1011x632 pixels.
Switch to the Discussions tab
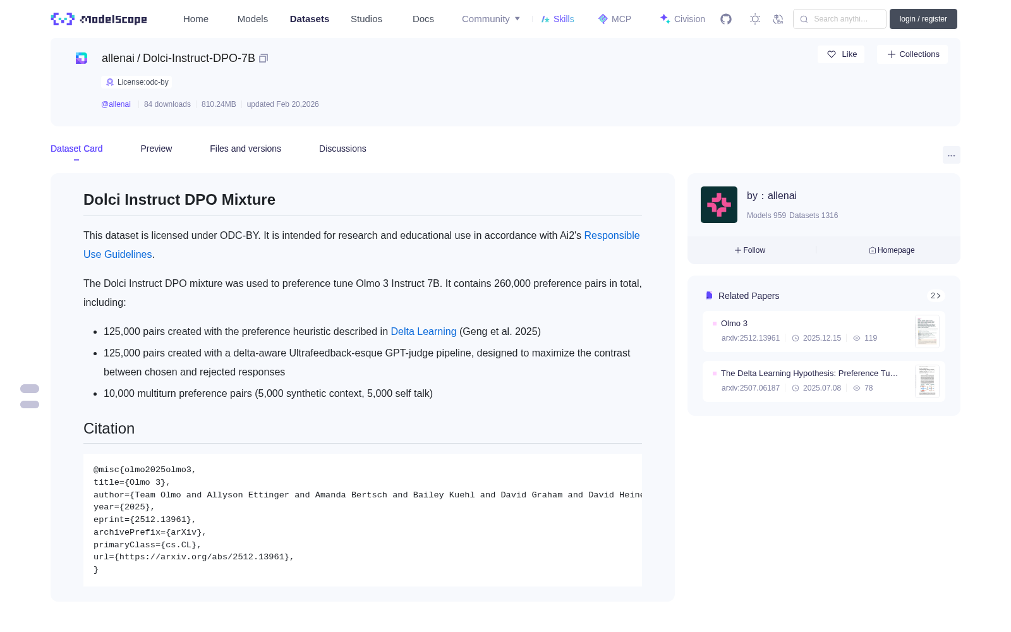(342, 149)
